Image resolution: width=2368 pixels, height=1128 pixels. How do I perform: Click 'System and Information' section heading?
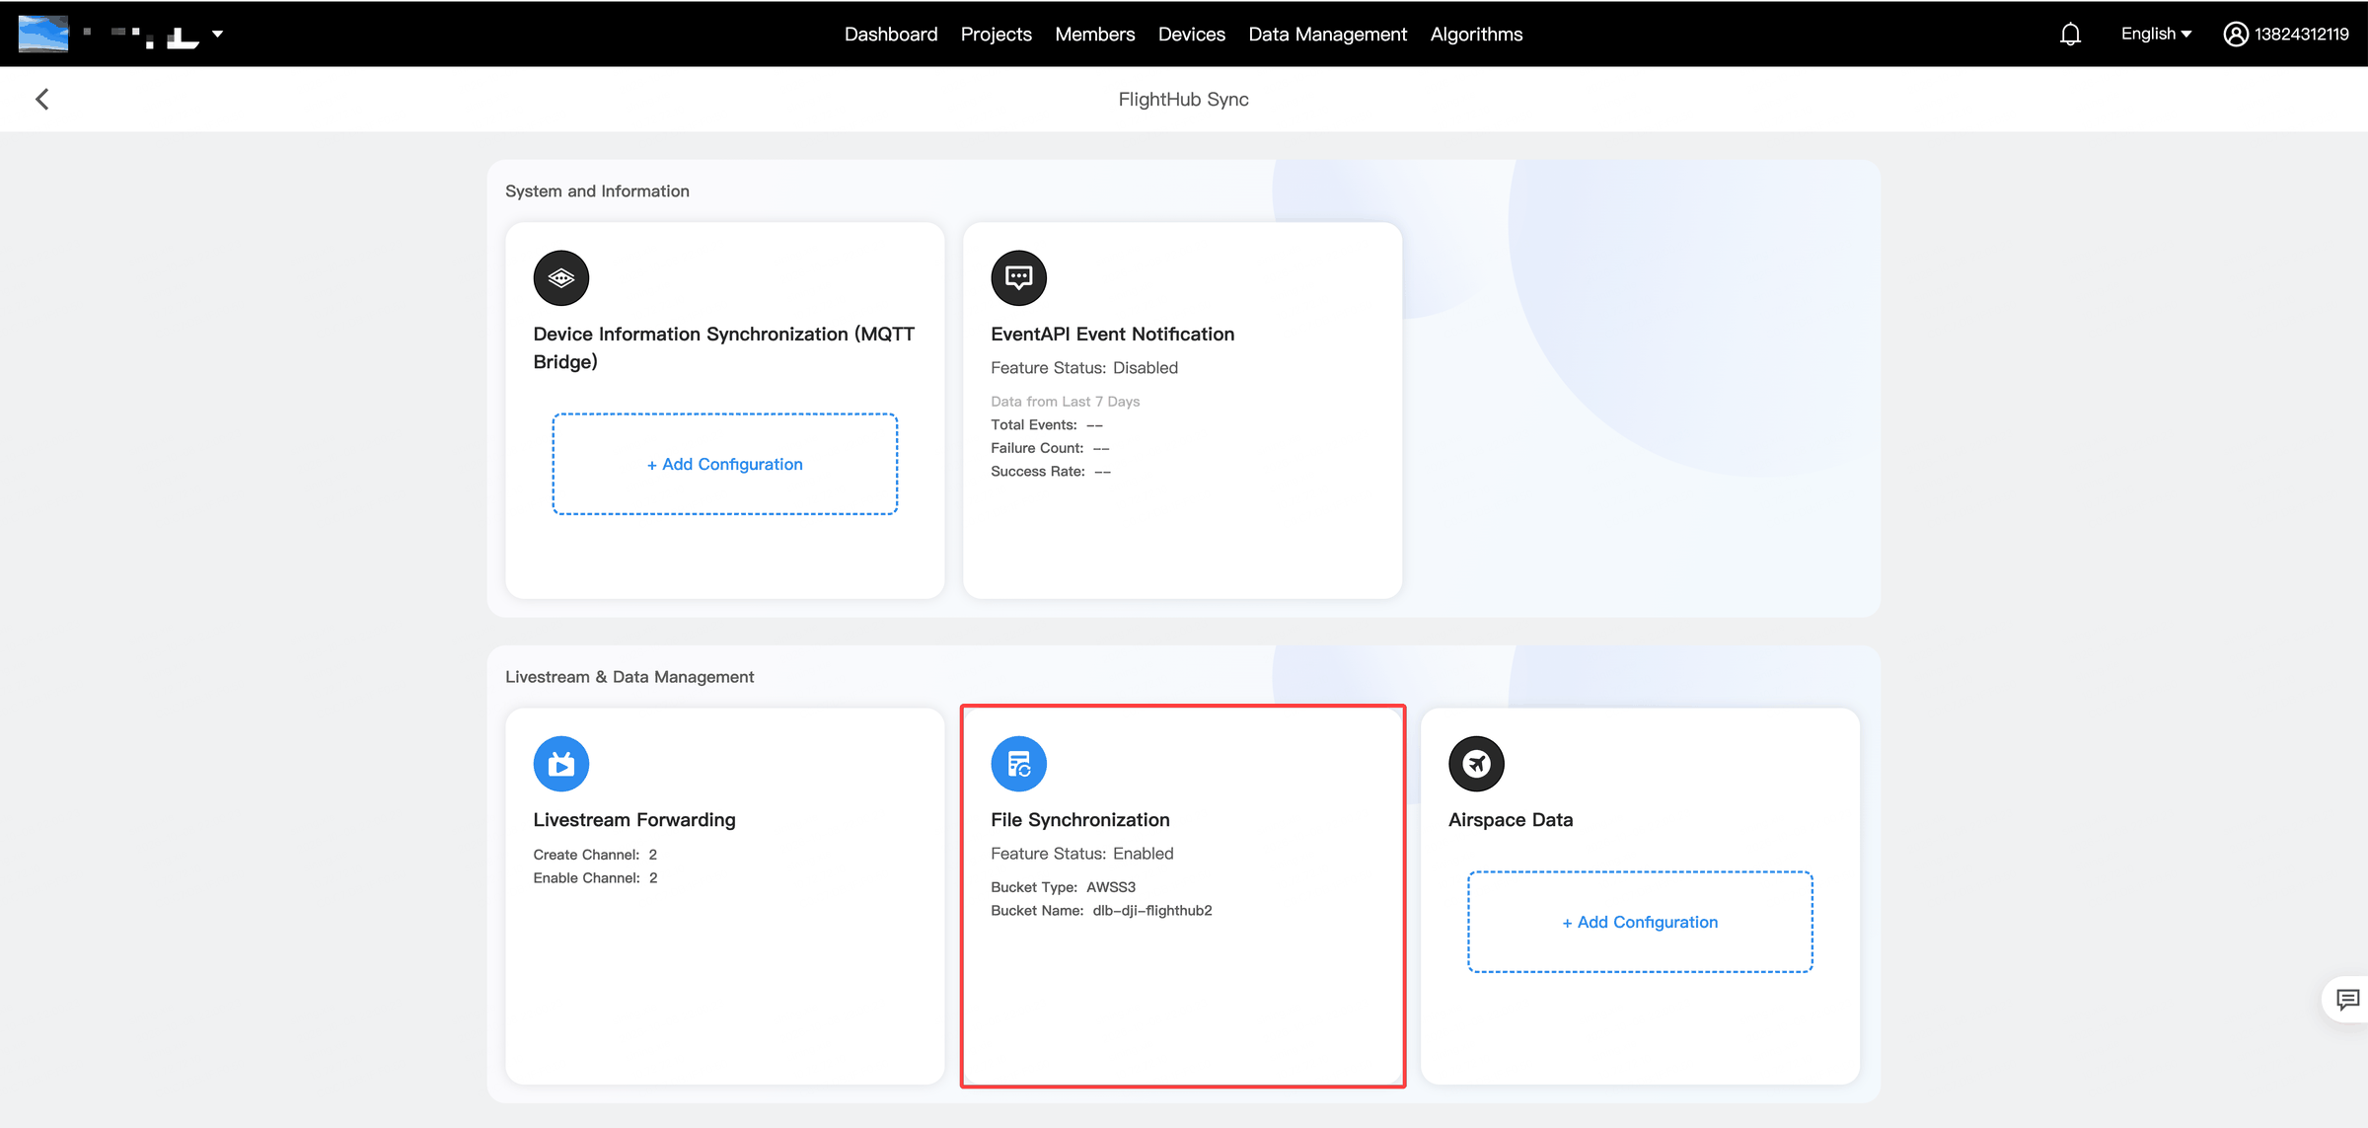click(597, 191)
